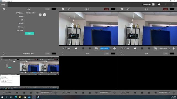The width and height of the screenshot is (177, 99).
Task: Refresh the left KL-3 station panel
Action: pos(63,9)
